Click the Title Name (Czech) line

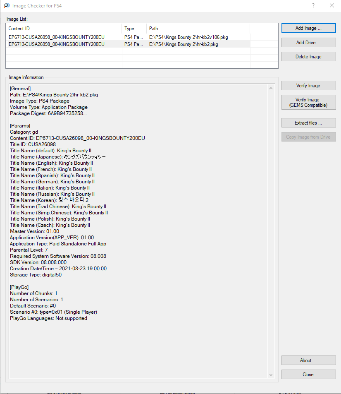[50, 225]
